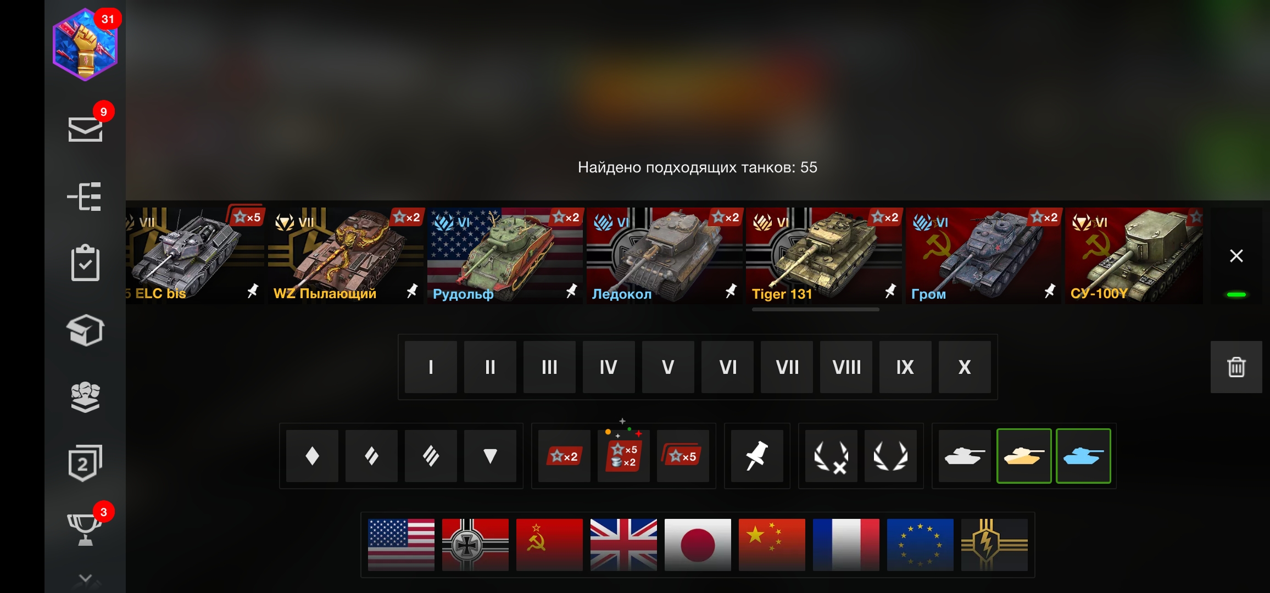Filter by the Soviet Union flag
The height and width of the screenshot is (593, 1270).
click(x=549, y=545)
